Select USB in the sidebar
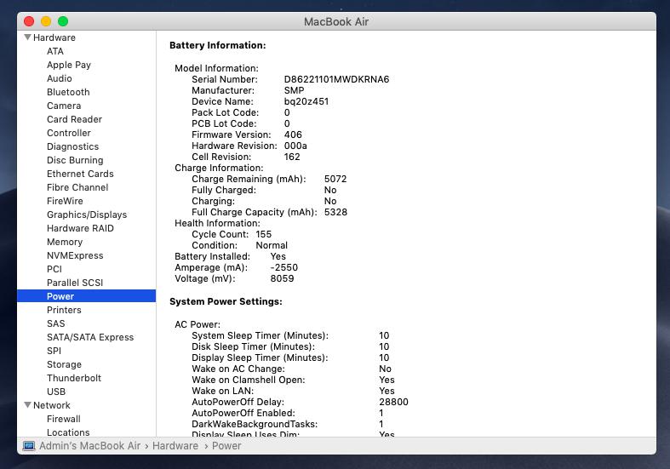Viewport: 670px width, 469px height. pyautogui.click(x=56, y=392)
